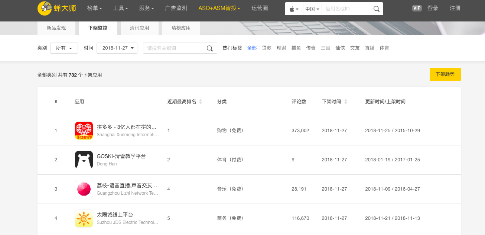
Task: Select the 直播 hot tag
Action: pos(370,48)
